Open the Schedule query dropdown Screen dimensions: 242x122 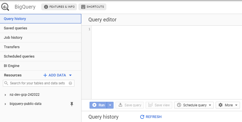coord(210,105)
